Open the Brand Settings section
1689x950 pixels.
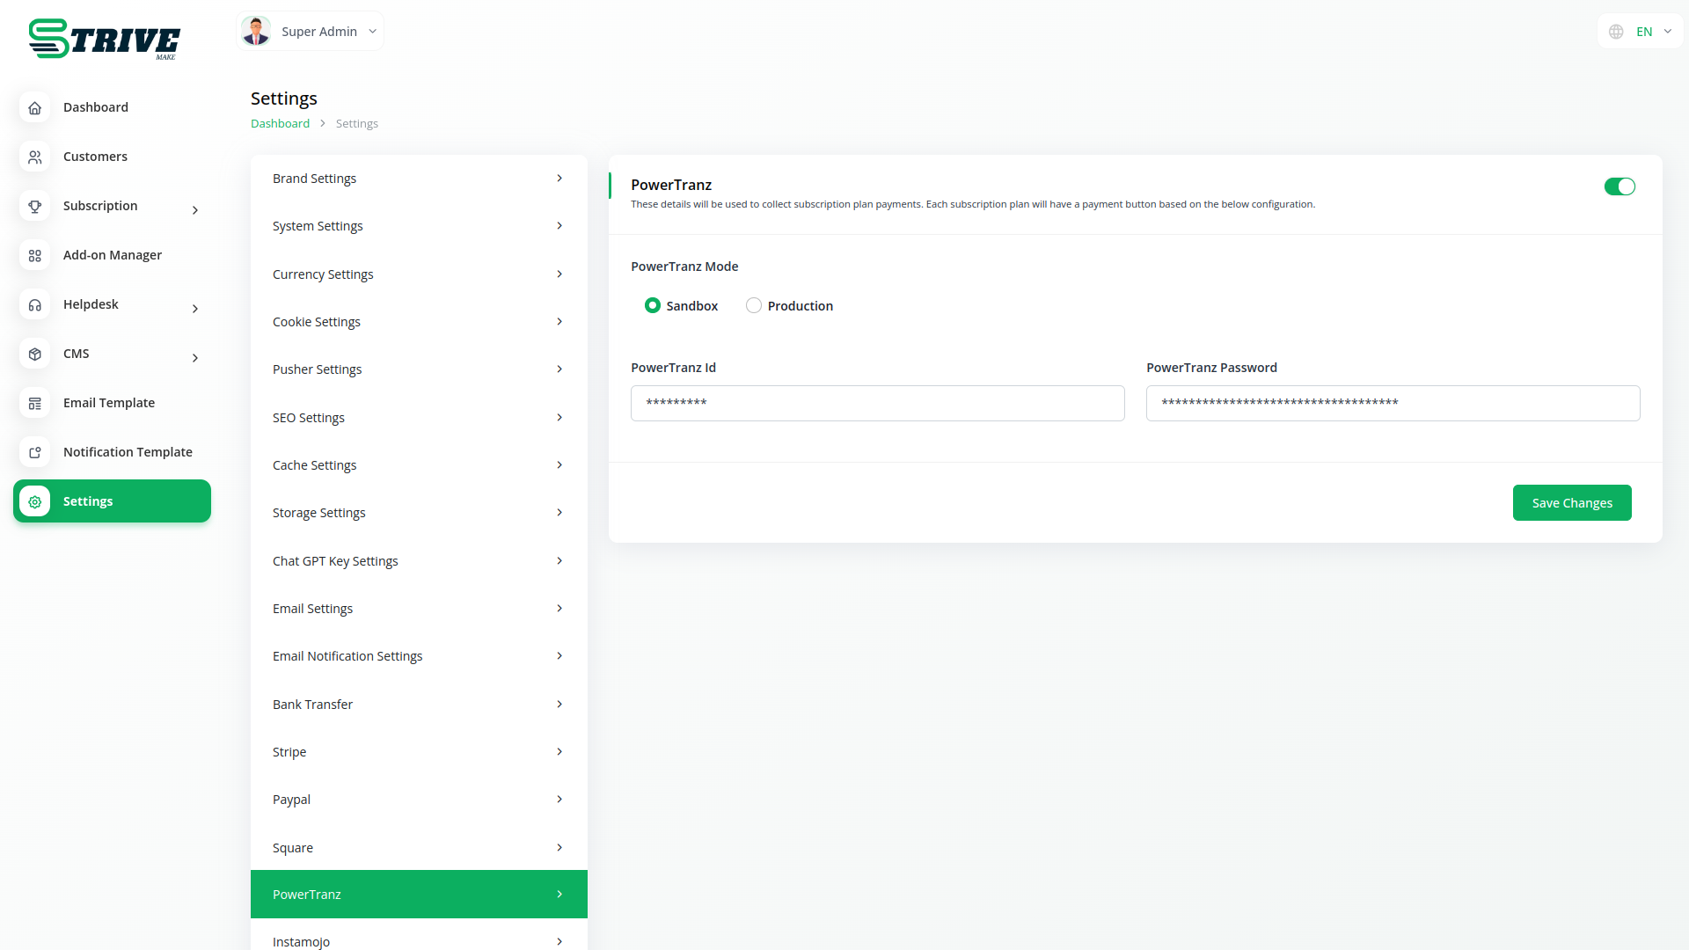419,179
